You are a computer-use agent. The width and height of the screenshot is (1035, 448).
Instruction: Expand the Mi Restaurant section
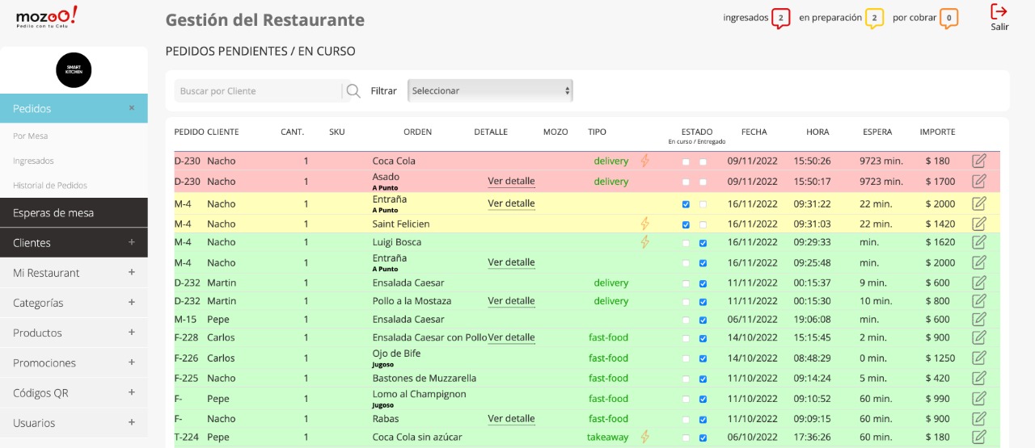(x=132, y=273)
